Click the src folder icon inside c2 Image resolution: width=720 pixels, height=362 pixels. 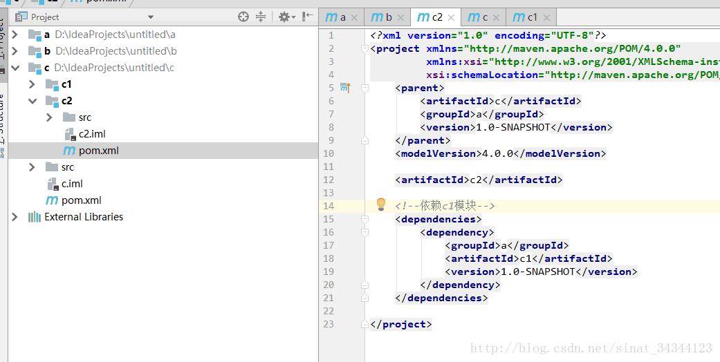point(69,117)
